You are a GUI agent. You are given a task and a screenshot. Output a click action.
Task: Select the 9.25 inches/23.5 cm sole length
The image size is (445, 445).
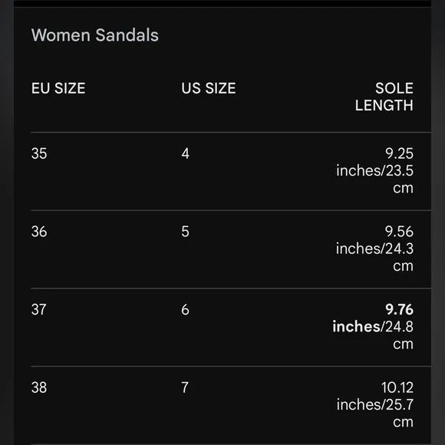[374, 170]
